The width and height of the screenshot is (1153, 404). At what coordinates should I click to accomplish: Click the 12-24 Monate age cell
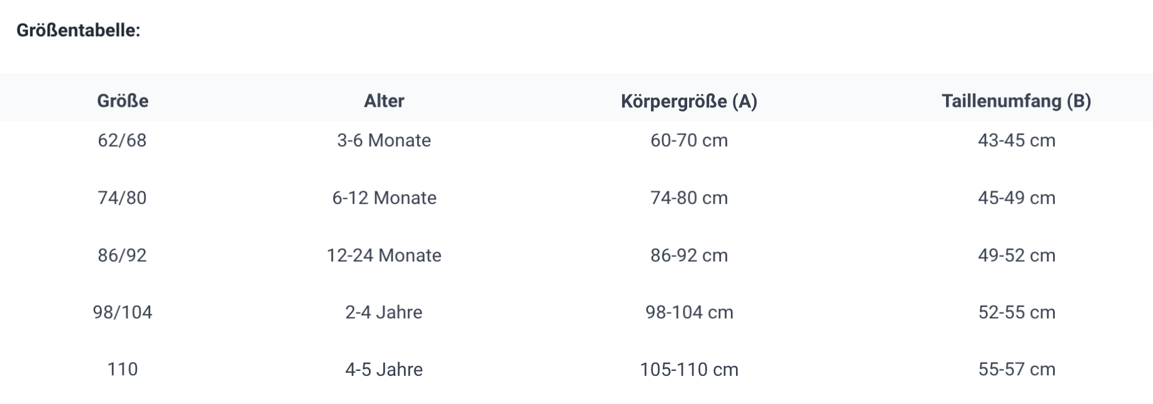click(x=384, y=255)
